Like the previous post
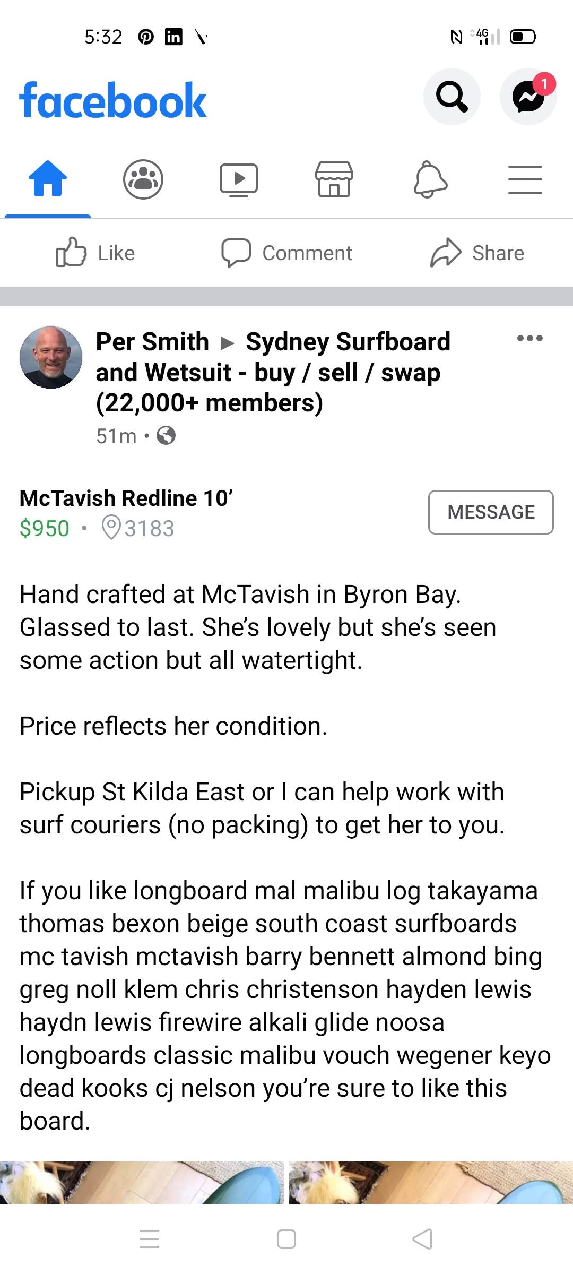The height and width of the screenshot is (1274, 573). (x=95, y=253)
